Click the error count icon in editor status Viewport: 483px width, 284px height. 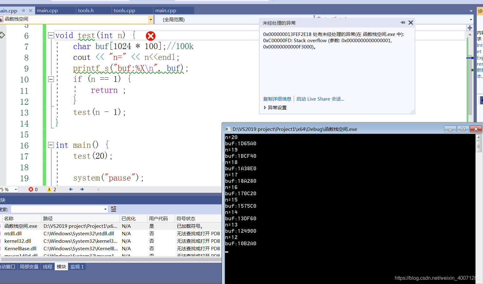(31, 189)
